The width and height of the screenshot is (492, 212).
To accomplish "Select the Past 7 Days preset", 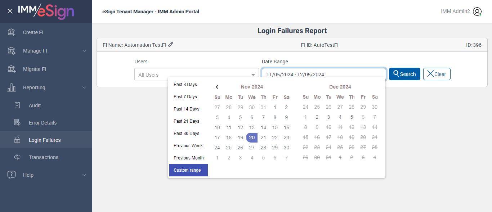I will (x=185, y=97).
